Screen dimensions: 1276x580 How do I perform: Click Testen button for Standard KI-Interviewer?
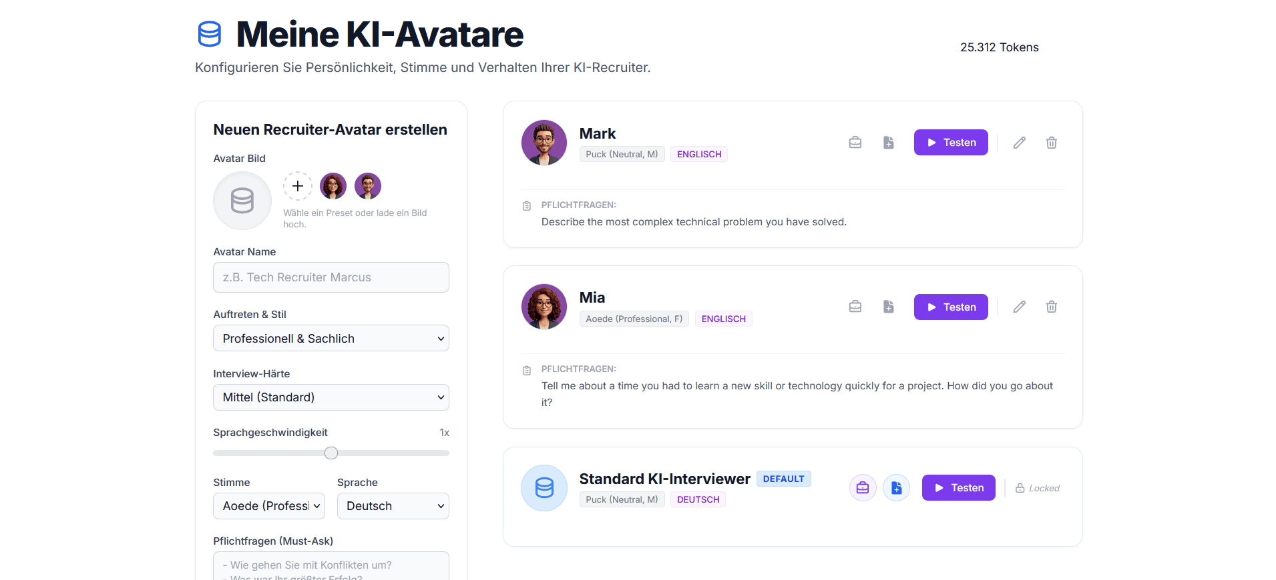coord(959,488)
